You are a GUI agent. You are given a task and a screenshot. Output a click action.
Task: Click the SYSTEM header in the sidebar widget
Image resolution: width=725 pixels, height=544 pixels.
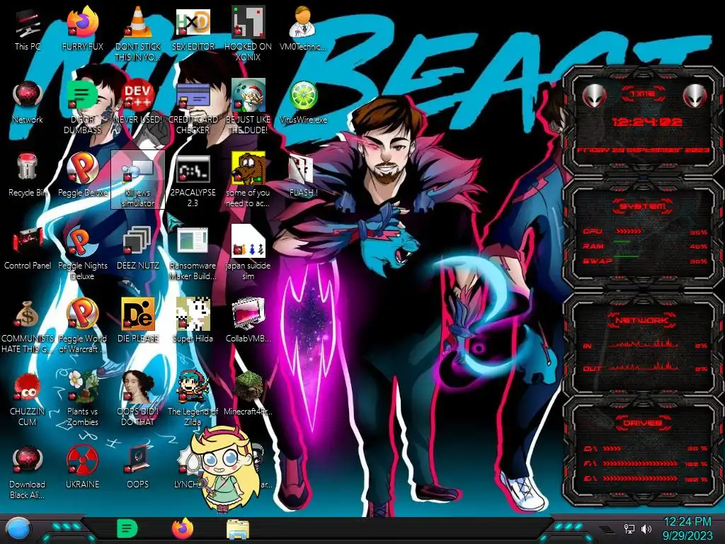click(x=643, y=206)
